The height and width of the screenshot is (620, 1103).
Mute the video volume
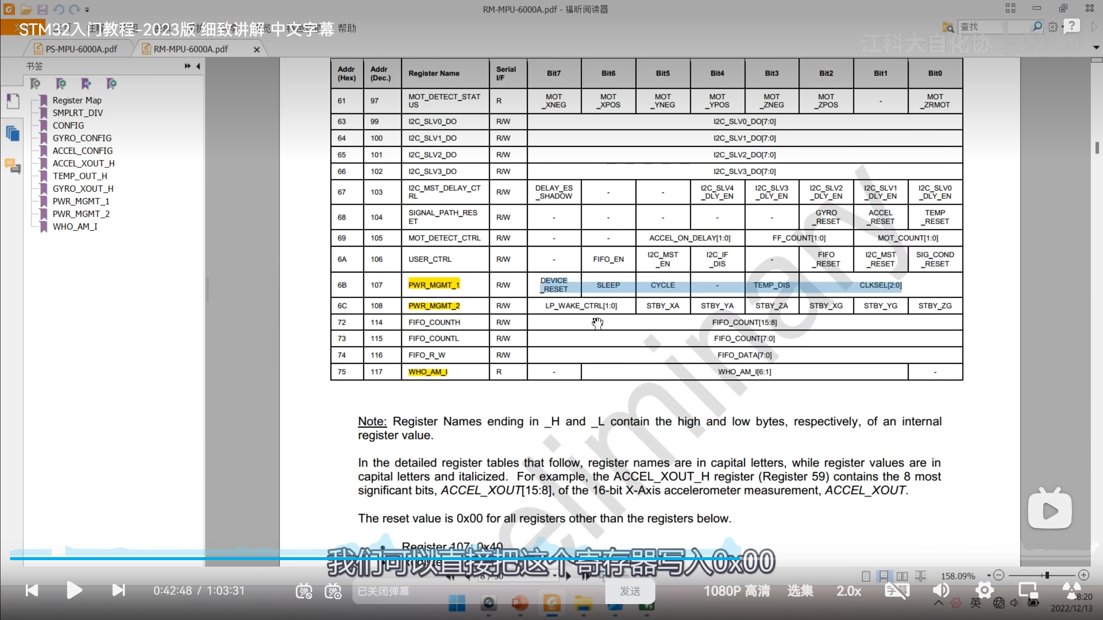941,590
